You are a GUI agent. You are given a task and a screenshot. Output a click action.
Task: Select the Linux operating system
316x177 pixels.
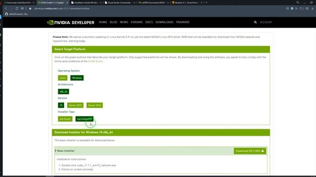(x=63, y=78)
